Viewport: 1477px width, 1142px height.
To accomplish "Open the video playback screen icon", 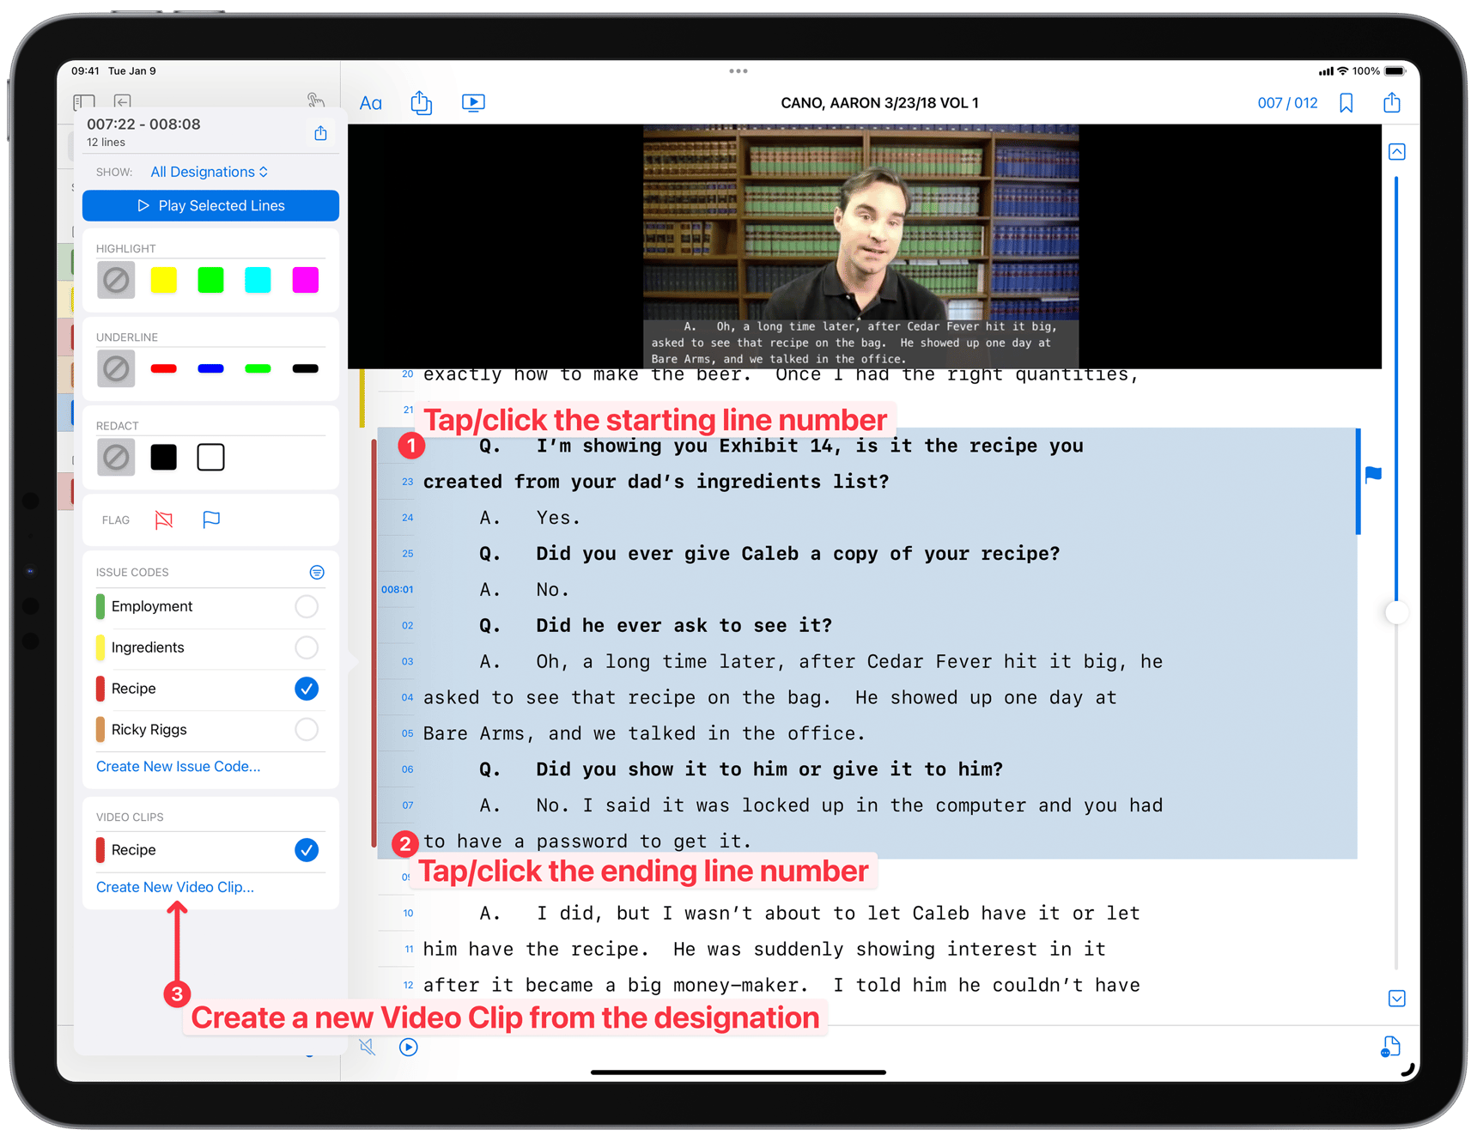I will tap(473, 102).
